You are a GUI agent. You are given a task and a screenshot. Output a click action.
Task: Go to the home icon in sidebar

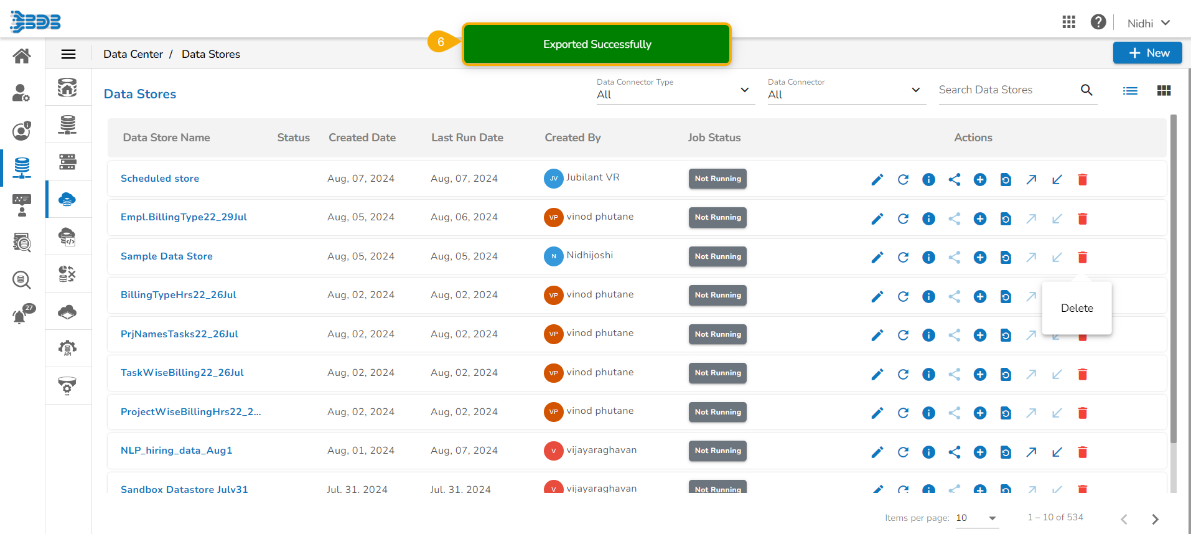click(22, 56)
